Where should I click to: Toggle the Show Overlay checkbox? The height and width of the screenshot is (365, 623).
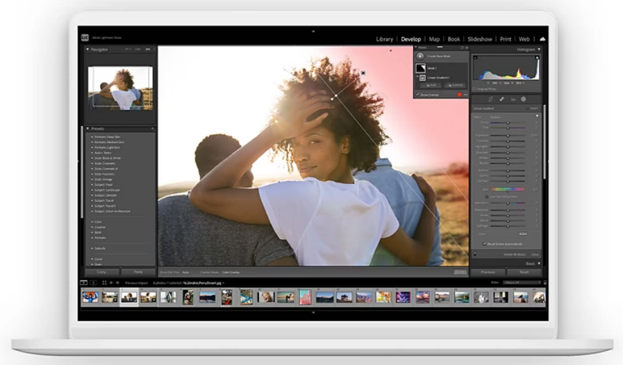[418, 94]
